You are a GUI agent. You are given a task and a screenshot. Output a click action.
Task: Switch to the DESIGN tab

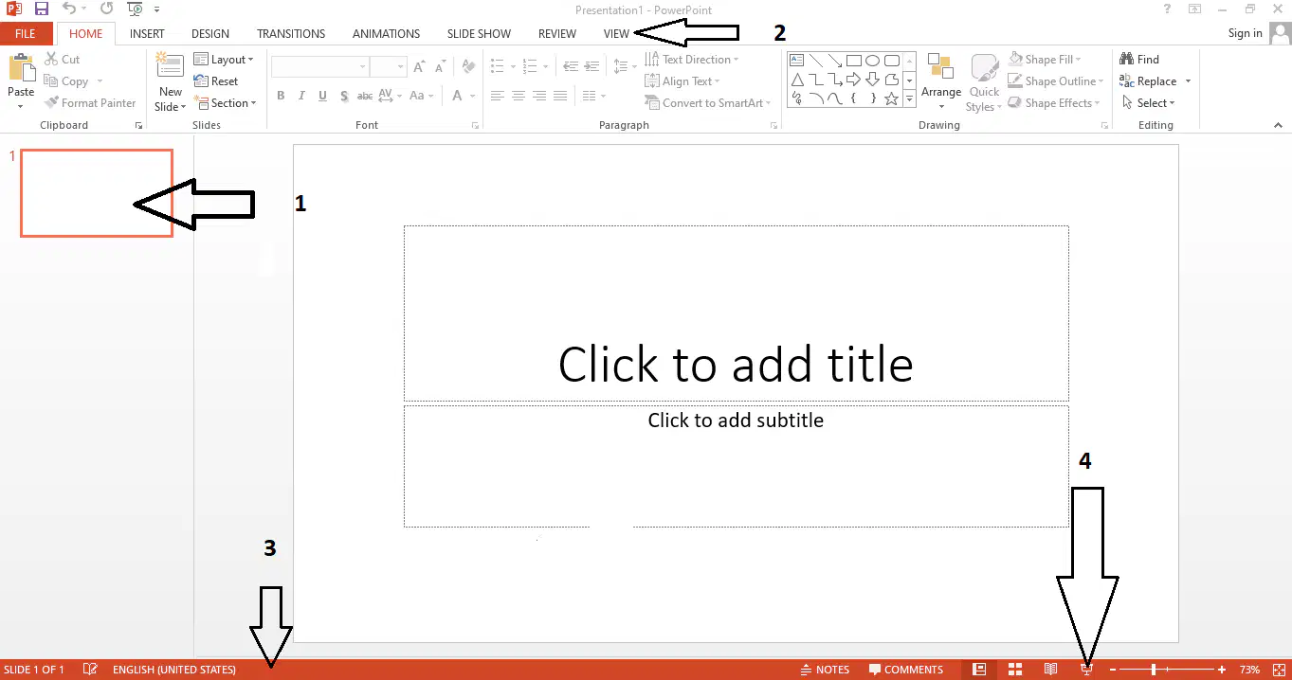210,33
